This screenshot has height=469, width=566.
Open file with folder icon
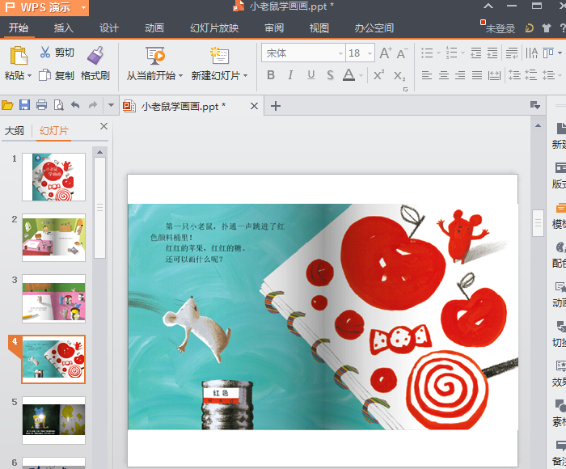(7, 105)
